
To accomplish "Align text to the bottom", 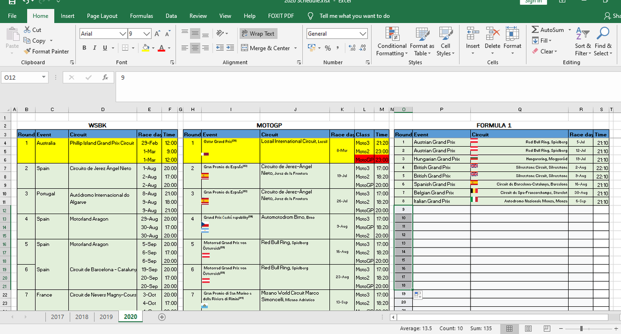I will (x=205, y=33).
